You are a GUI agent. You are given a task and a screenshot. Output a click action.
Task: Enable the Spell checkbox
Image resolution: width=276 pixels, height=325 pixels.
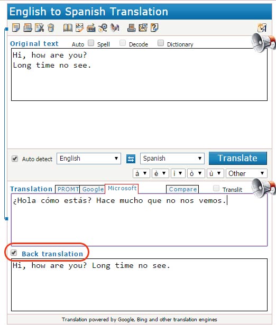point(91,43)
